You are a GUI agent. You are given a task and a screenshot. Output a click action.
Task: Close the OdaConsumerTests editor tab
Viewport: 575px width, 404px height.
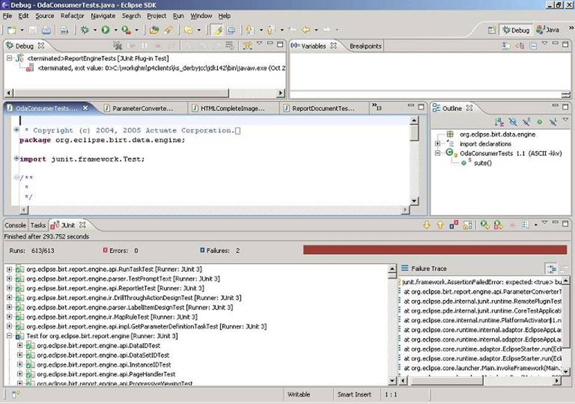point(85,108)
